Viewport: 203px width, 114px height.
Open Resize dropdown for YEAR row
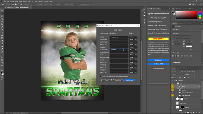133,55
